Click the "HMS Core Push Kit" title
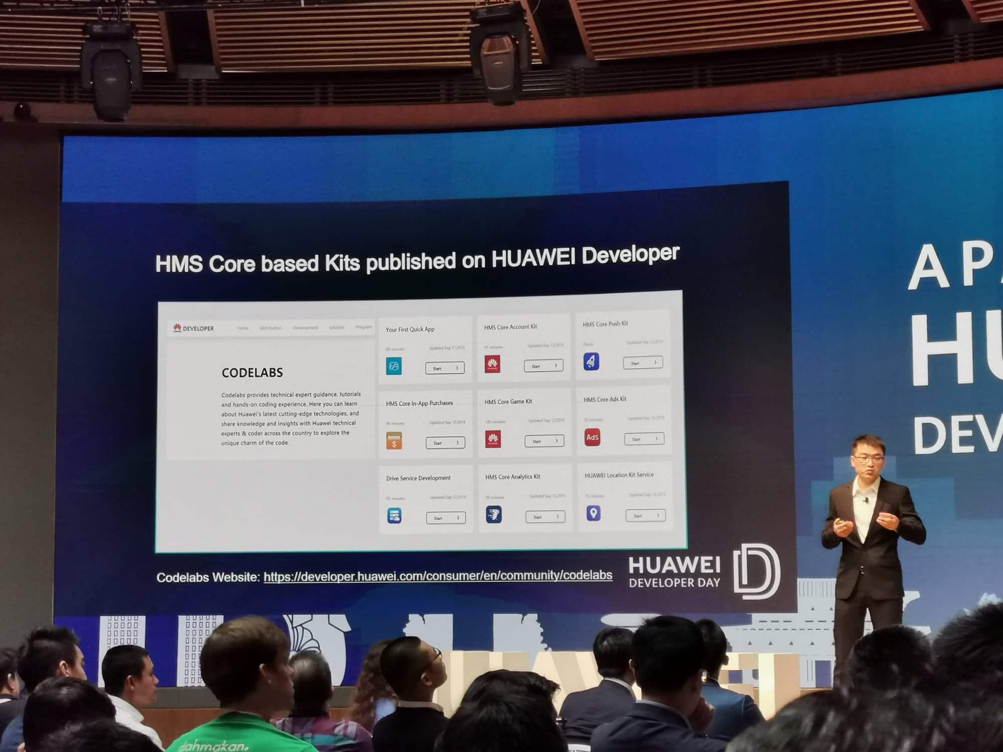 (x=605, y=324)
